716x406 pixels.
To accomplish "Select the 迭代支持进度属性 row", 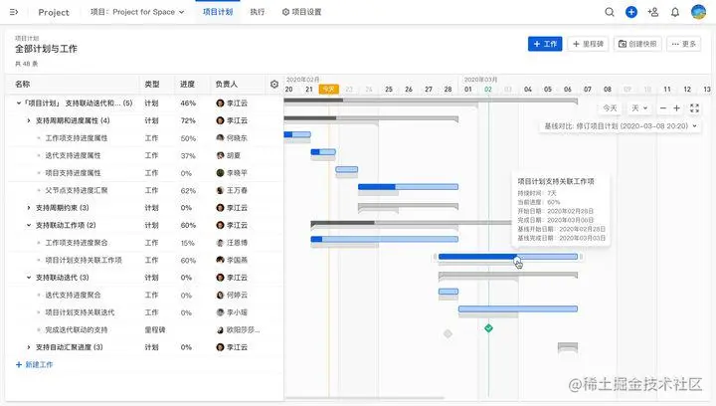I will point(144,155).
